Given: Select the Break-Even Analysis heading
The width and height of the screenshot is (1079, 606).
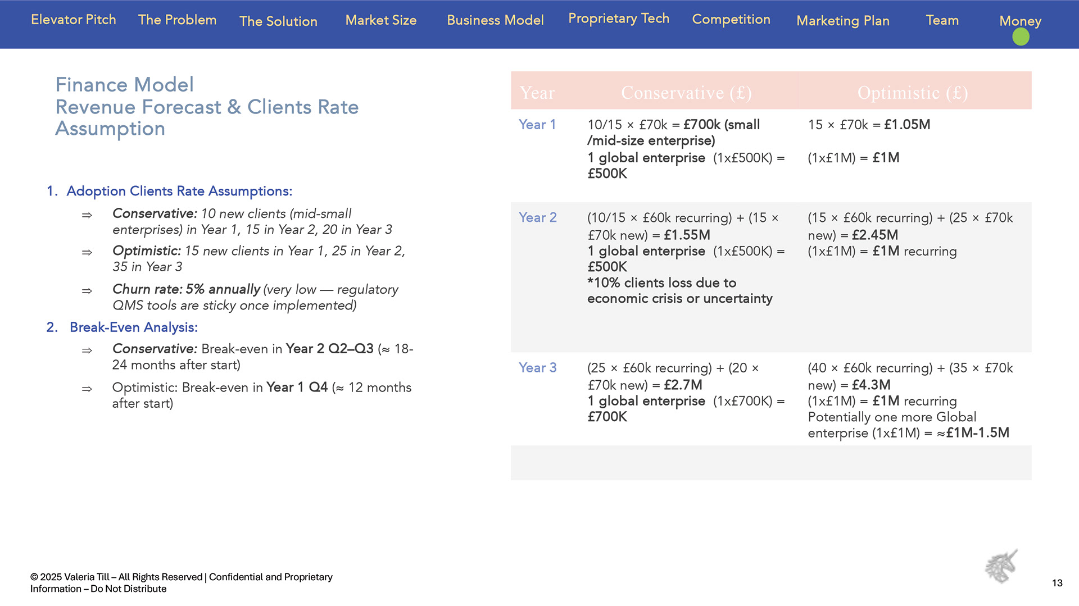Looking at the screenshot, I should tap(133, 327).
